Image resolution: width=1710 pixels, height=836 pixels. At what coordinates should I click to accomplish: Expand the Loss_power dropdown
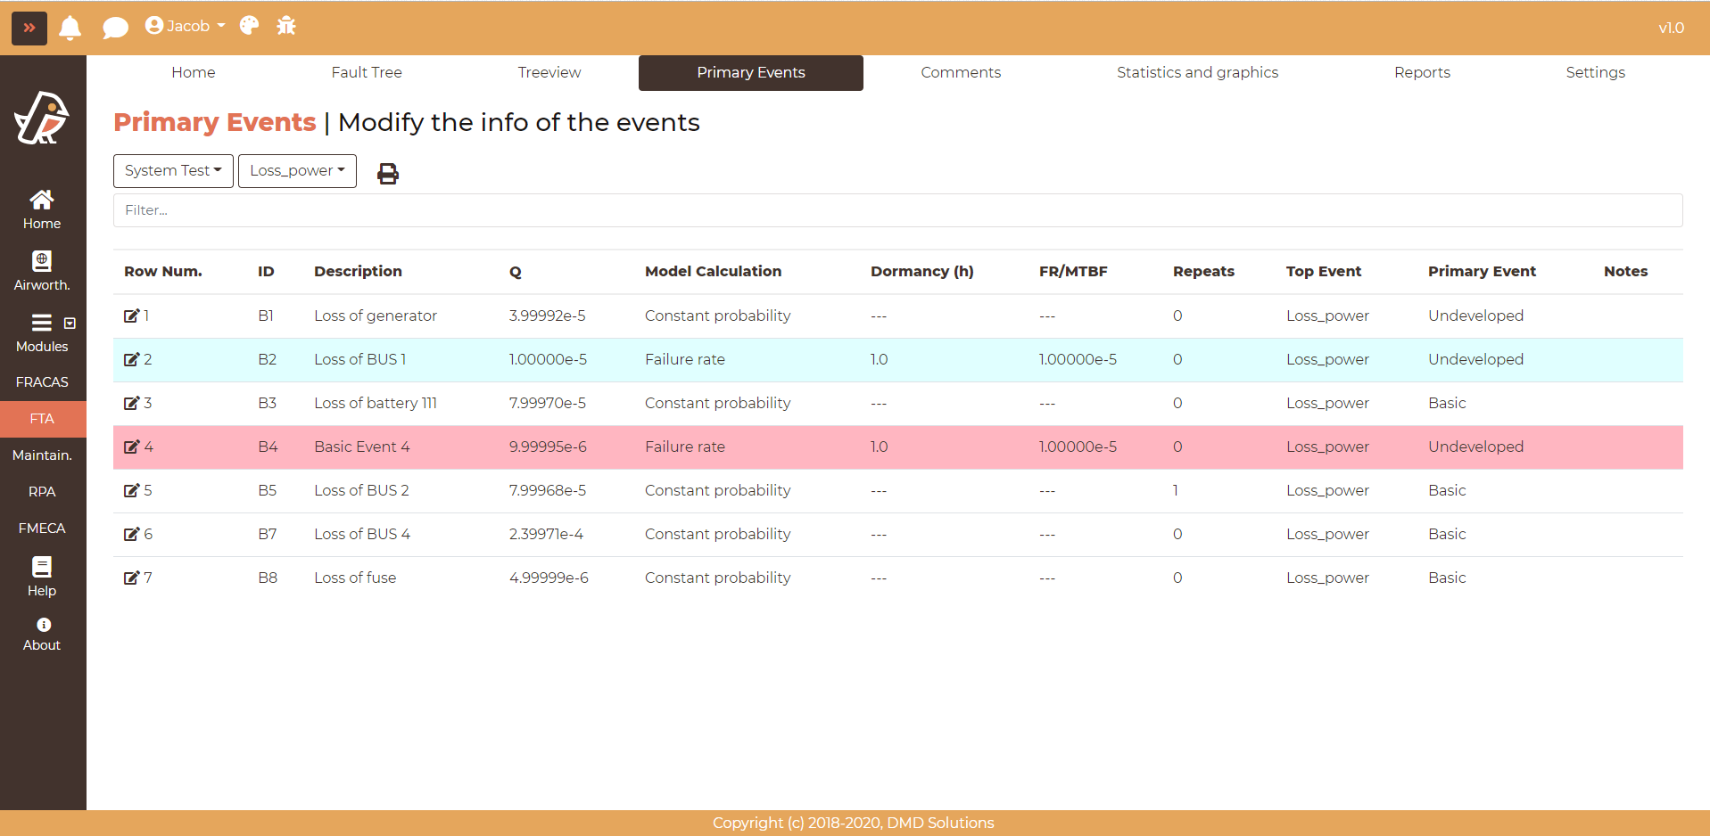coord(297,171)
